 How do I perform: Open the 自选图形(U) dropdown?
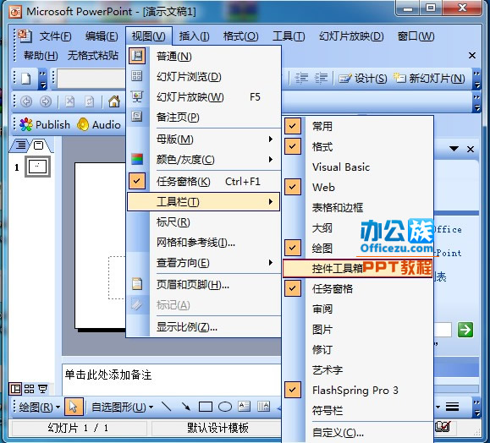tap(122, 407)
